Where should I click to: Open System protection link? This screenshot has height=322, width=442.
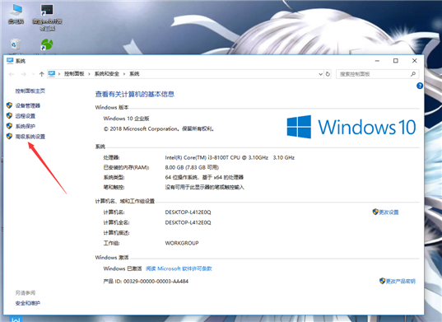25,126
